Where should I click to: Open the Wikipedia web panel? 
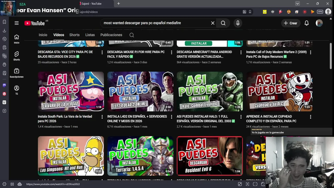tap(4, 102)
